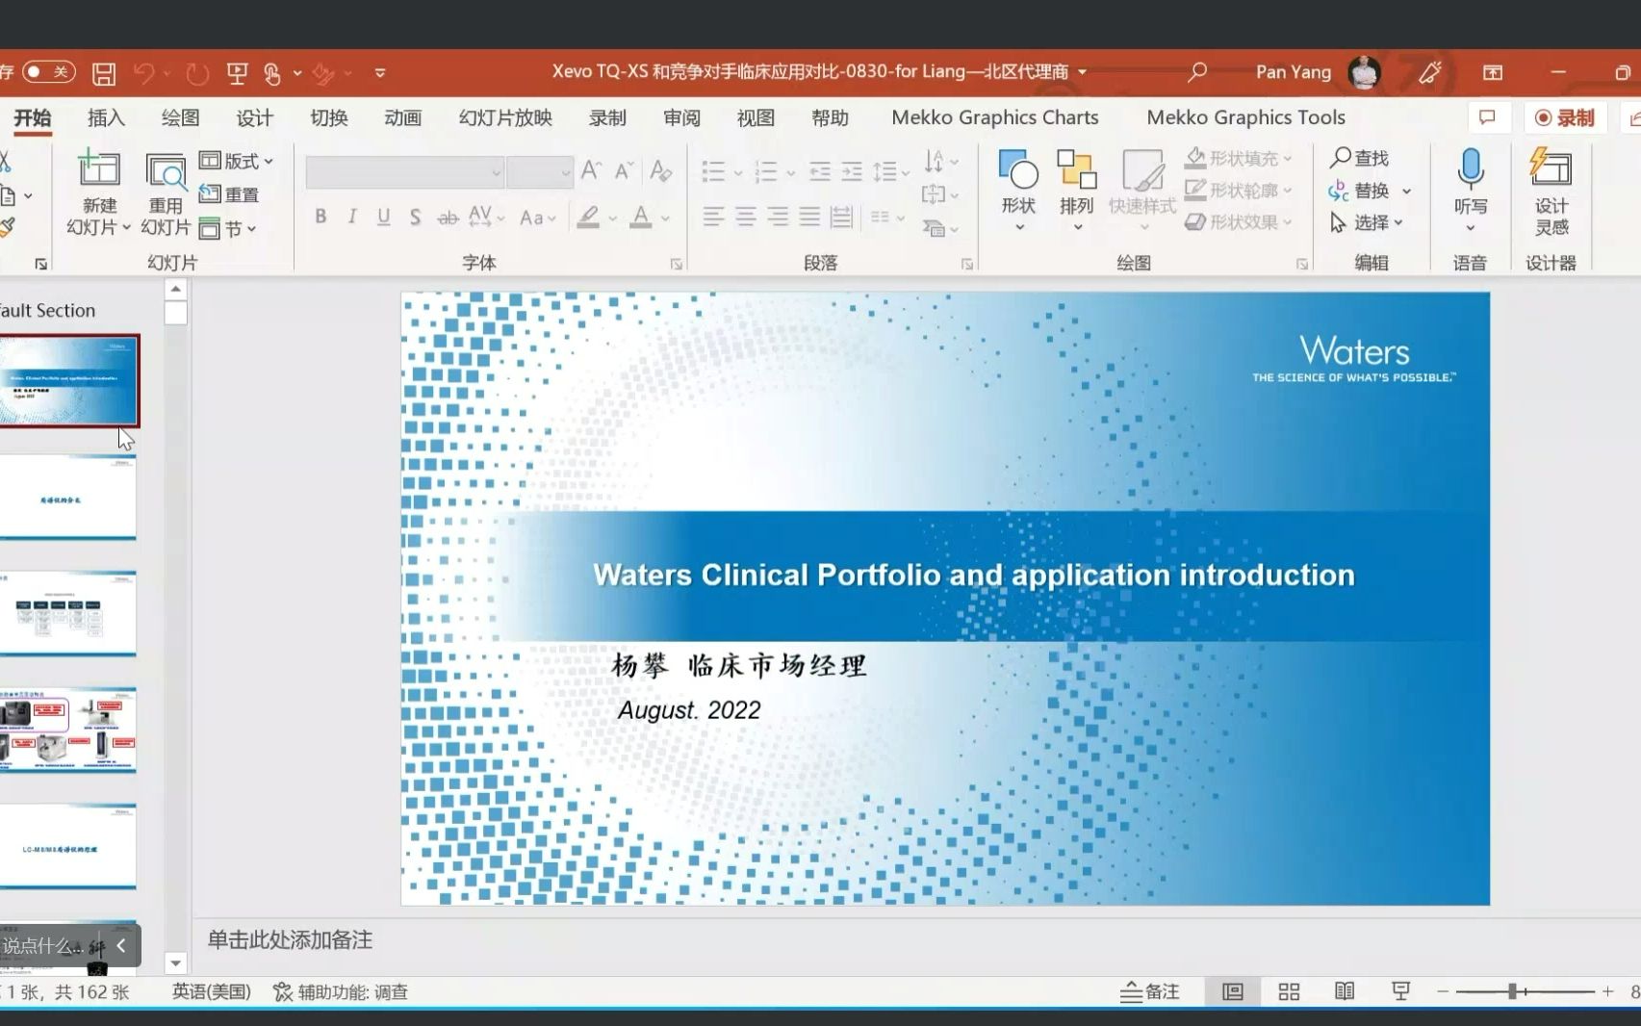Viewport: 1641px width, 1026px height.
Task: Toggle the AutoSave switch off
Action: 48,72
